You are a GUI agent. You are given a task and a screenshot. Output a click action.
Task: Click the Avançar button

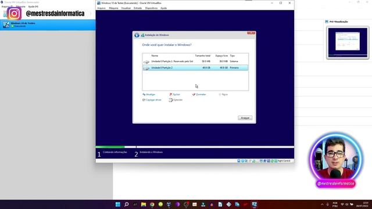pos(245,118)
